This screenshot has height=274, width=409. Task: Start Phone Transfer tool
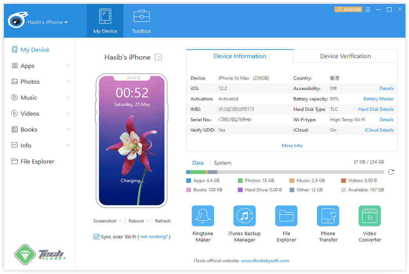pyautogui.click(x=328, y=216)
